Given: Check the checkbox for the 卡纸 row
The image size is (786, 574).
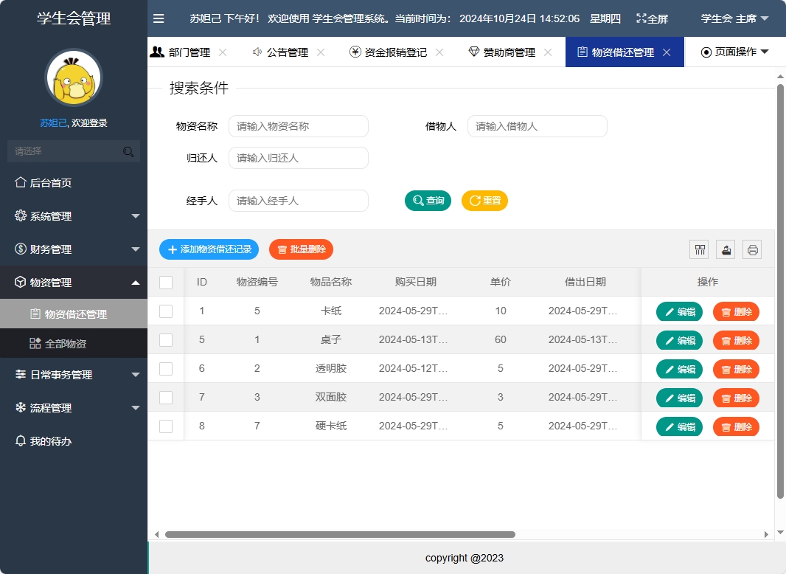Looking at the screenshot, I should 166,311.
